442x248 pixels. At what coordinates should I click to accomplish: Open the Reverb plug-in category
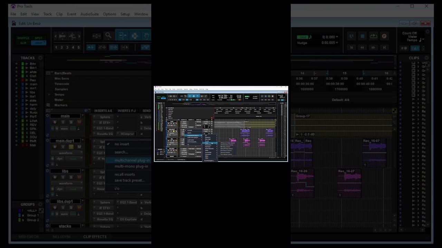coord(210,141)
